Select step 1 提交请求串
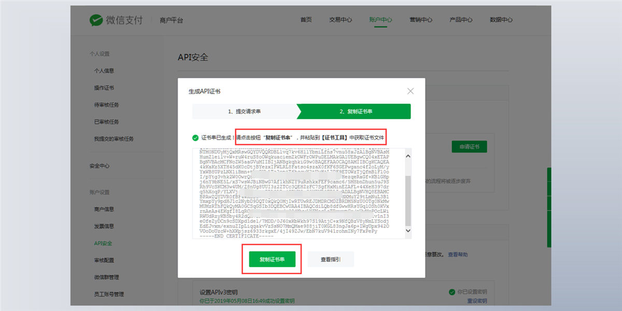622x311 pixels. click(x=244, y=111)
